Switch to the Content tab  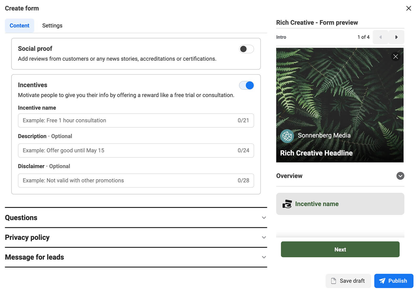pyautogui.click(x=20, y=26)
